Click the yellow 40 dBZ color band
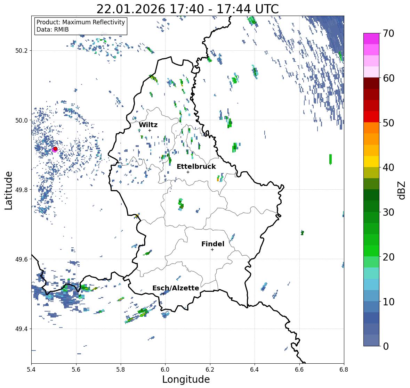 click(371, 162)
